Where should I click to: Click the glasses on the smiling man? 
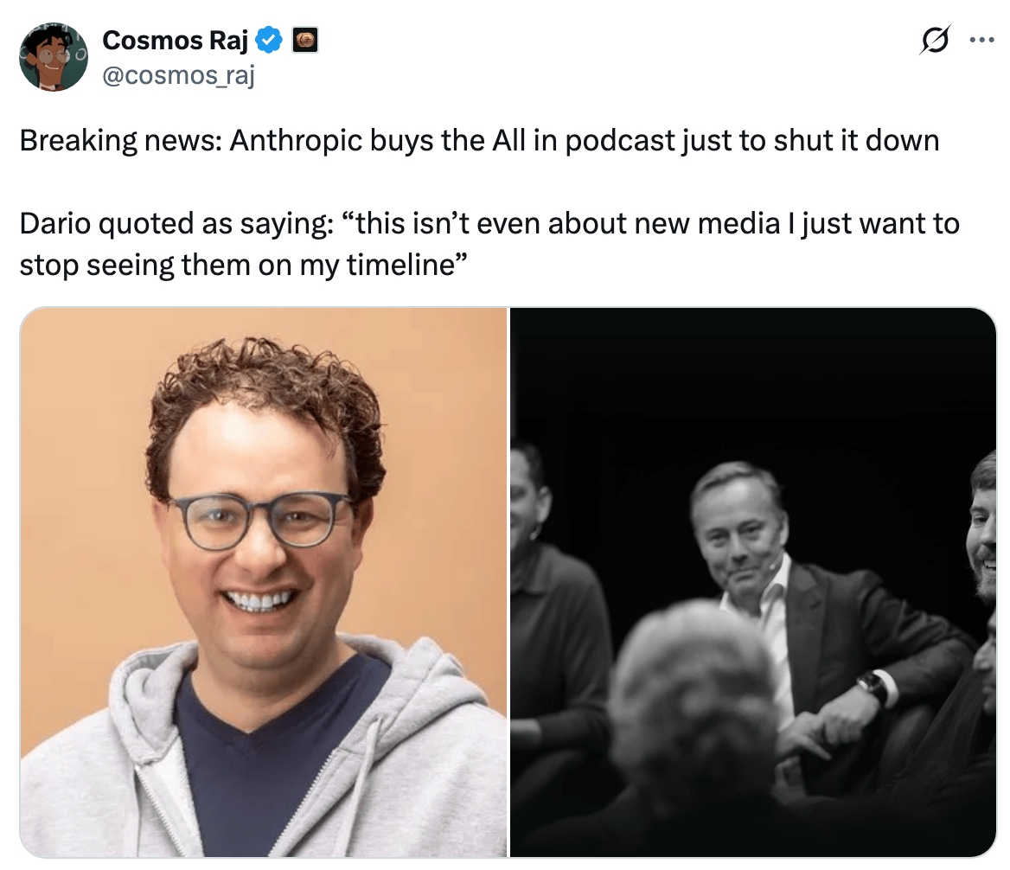(x=259, y=519)
